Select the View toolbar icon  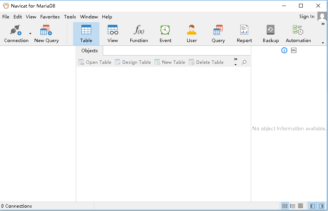coord(113,34)
